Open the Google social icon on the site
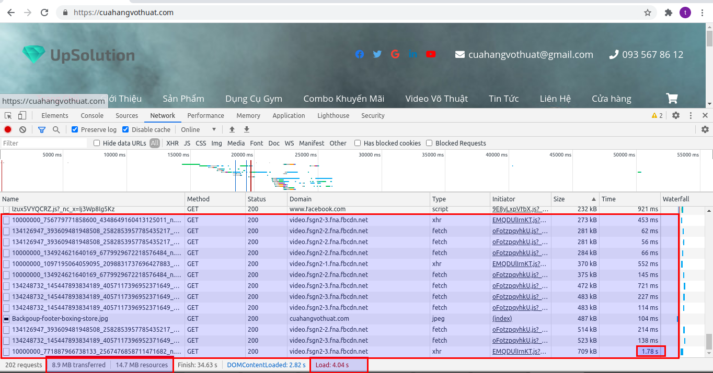The image size is (713, 373). 395,54
